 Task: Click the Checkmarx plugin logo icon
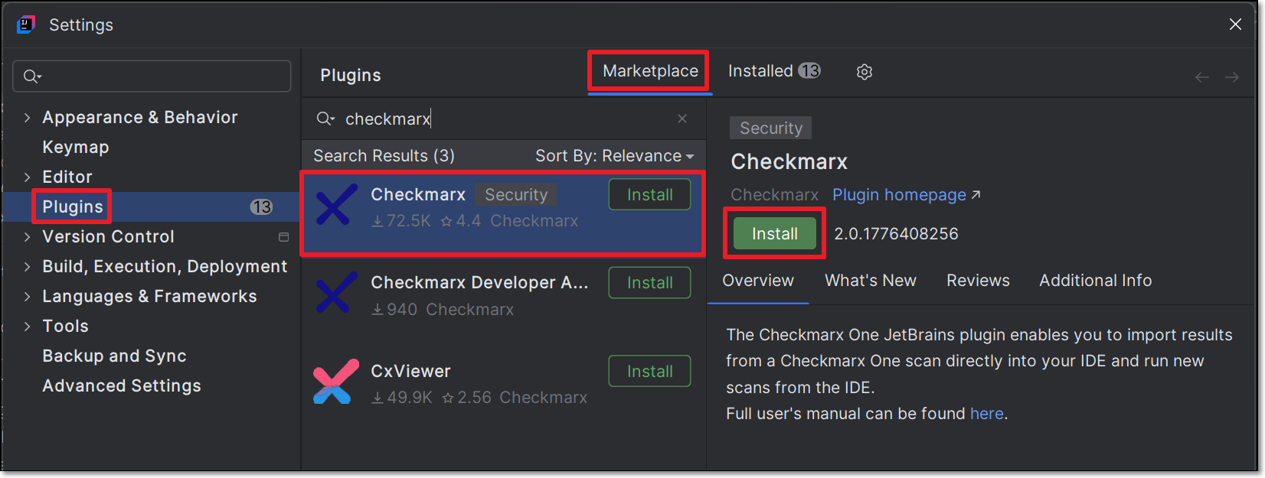point(336,205)
